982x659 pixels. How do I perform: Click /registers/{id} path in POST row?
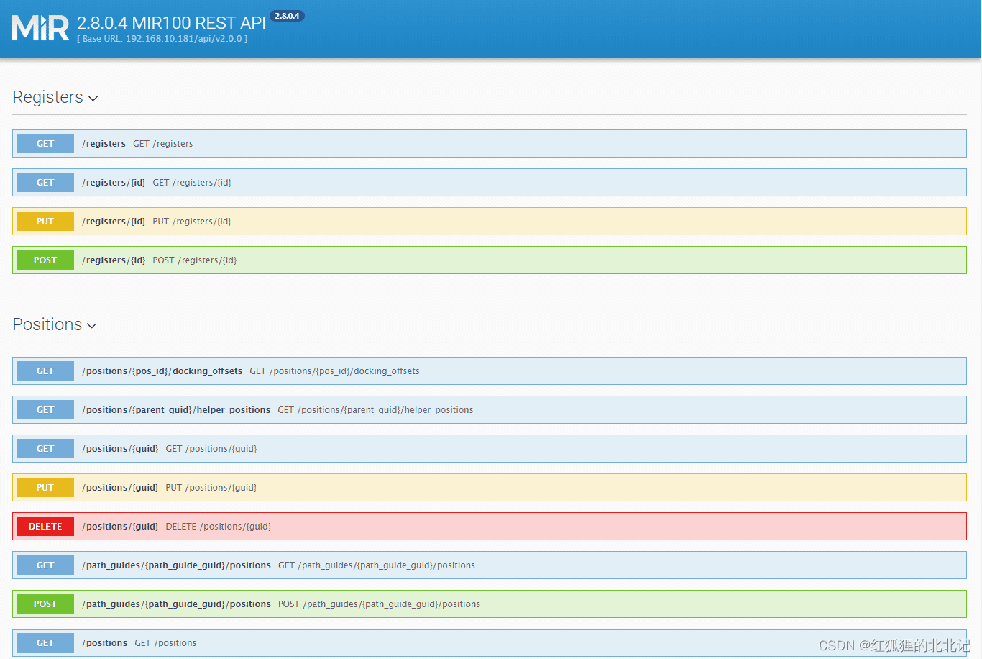click(114, 260)
